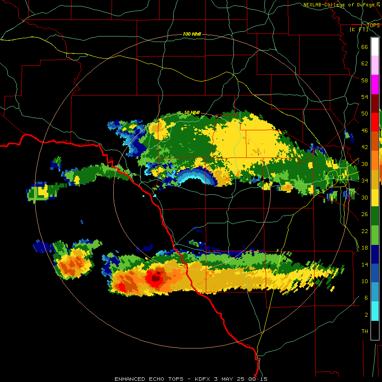Select the light blue swatch on the legend
382x382 pixels.
click(375, 292)
